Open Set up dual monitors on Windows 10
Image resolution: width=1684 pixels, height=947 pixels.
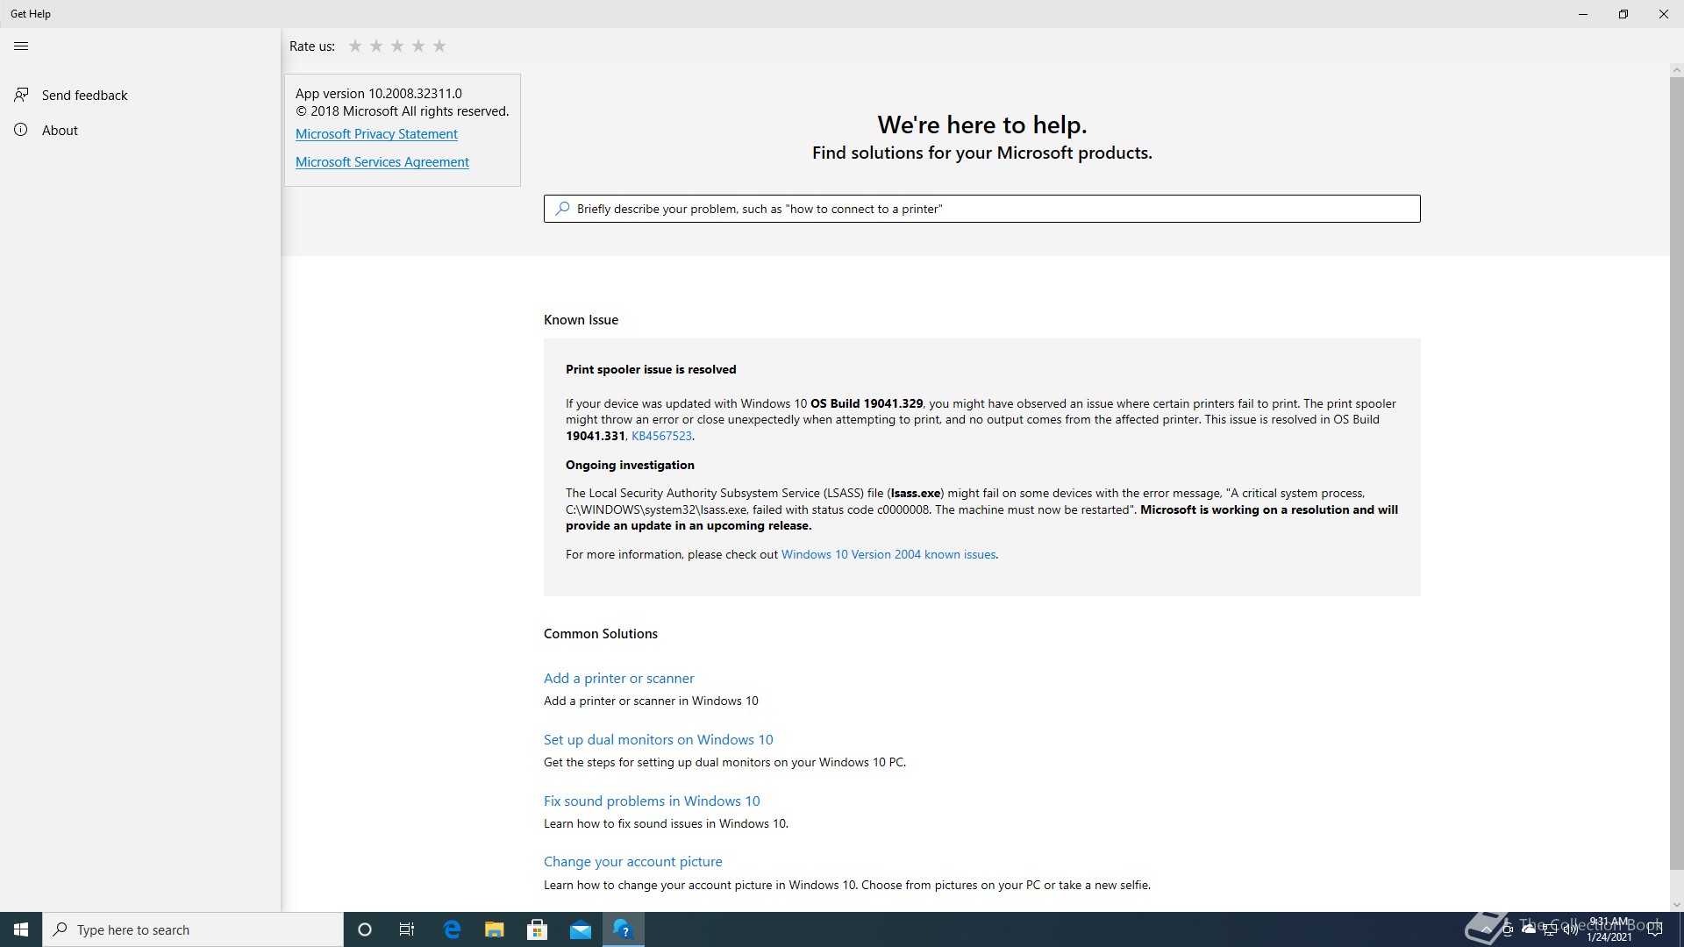point(658,739)
